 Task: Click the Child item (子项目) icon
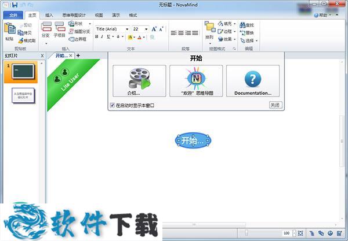coord(60,27)
